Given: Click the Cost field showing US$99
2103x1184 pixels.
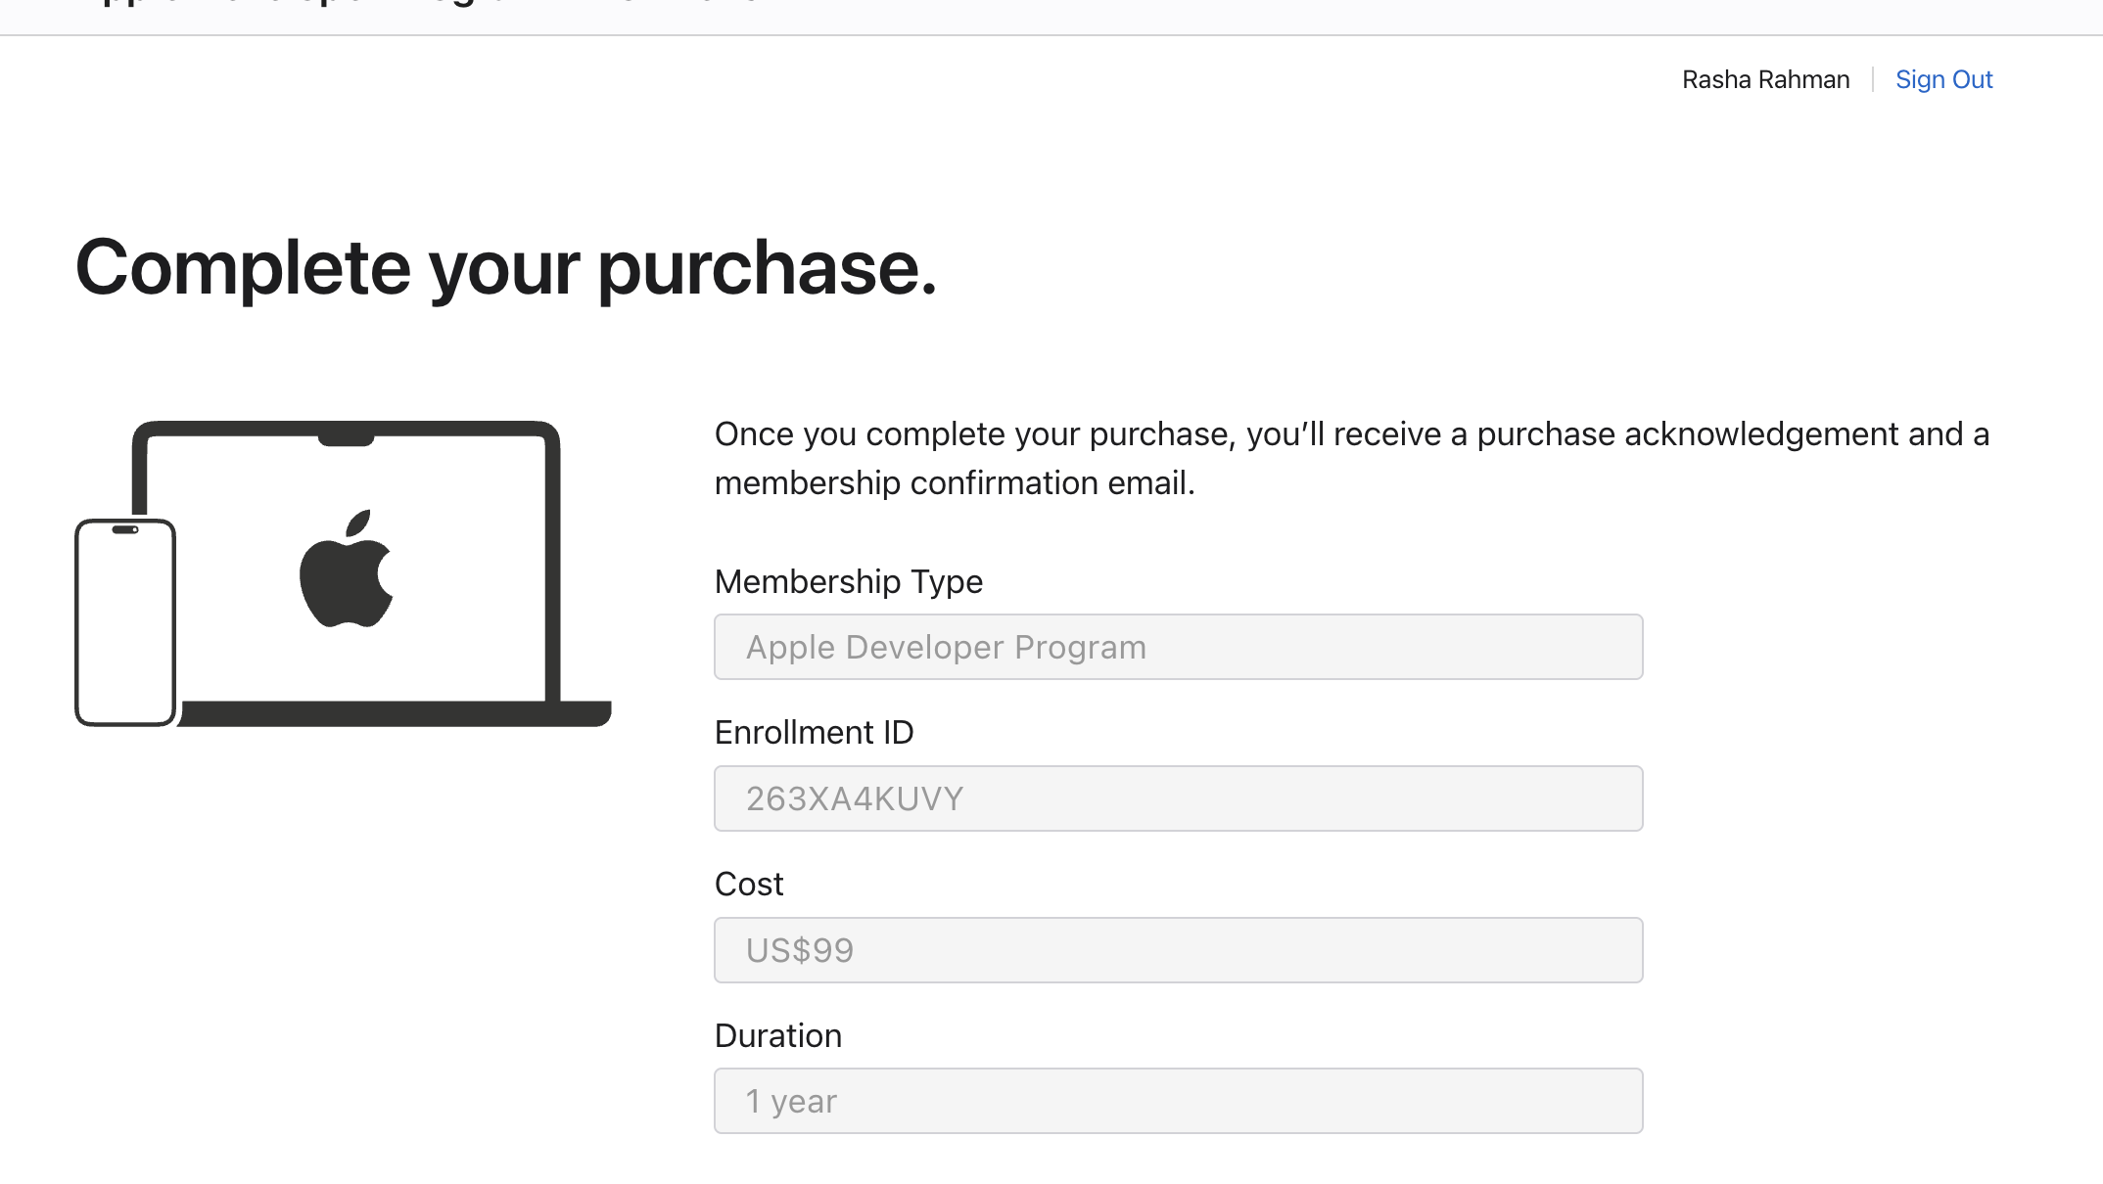Looking at the screenshot, I should pyautogui.click(x=1178, y=950).
